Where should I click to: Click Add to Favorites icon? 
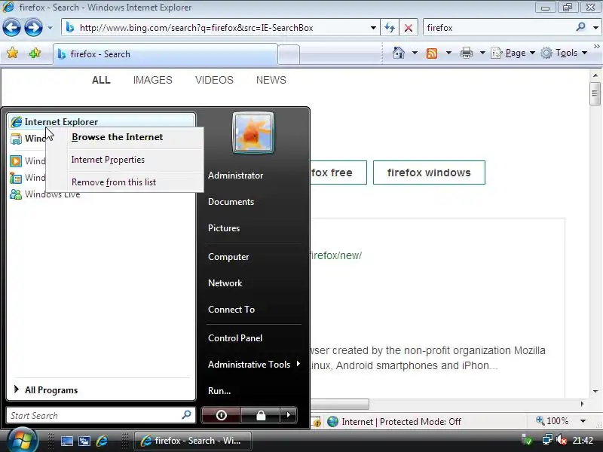coord(35,53)
